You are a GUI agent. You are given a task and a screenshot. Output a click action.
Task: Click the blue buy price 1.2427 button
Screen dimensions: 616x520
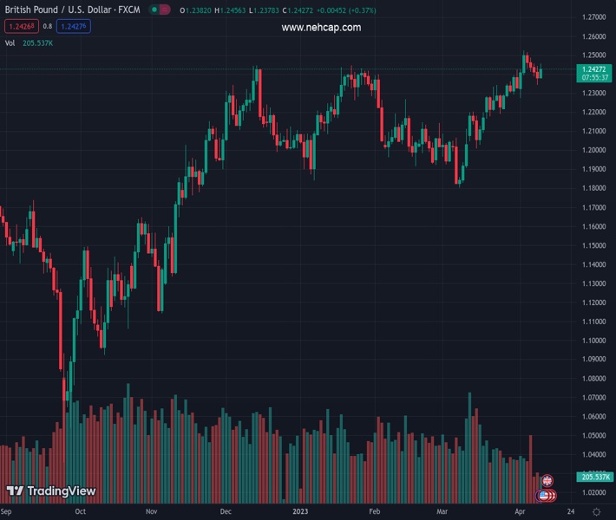[x=74, y=26]
